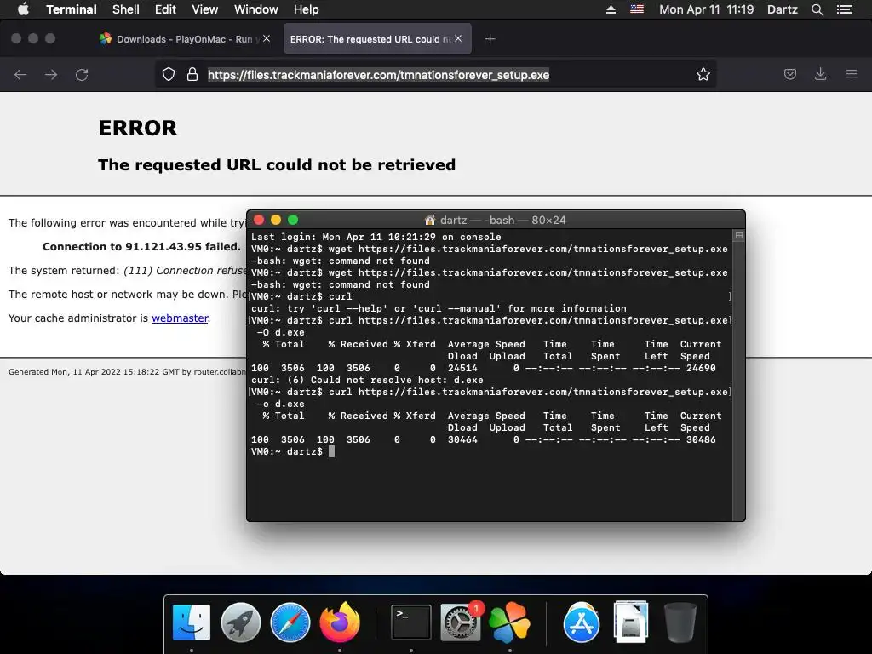Click 'The requested URL could not be retrieved'

click(x=277, y=164)
